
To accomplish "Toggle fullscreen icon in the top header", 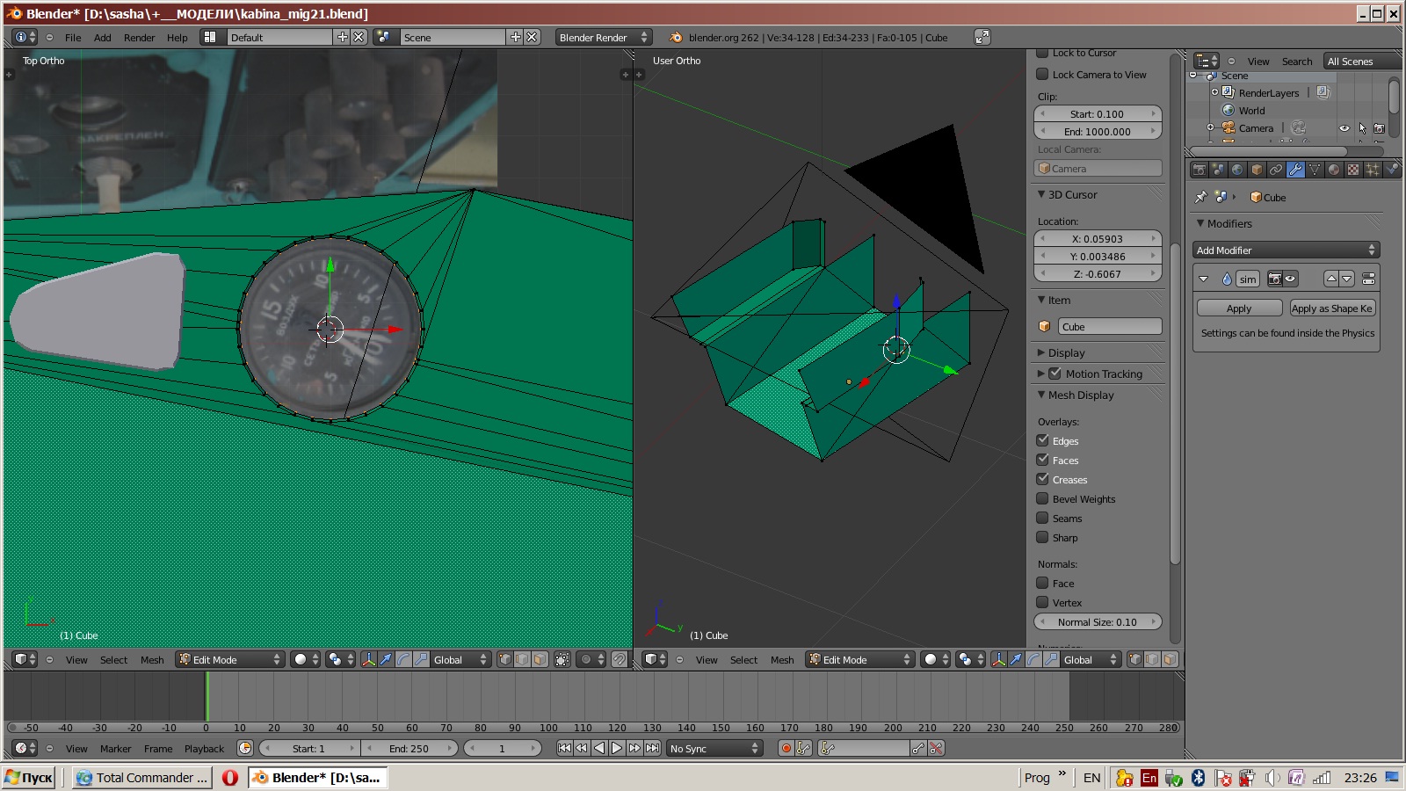I will [982, 37].
